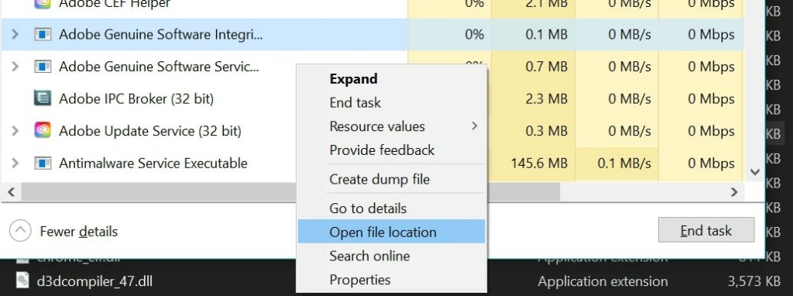
Task: Click the End task button
Action: 706,230
